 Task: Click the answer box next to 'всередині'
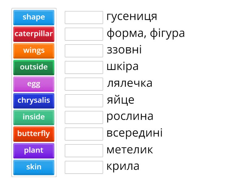84,134
